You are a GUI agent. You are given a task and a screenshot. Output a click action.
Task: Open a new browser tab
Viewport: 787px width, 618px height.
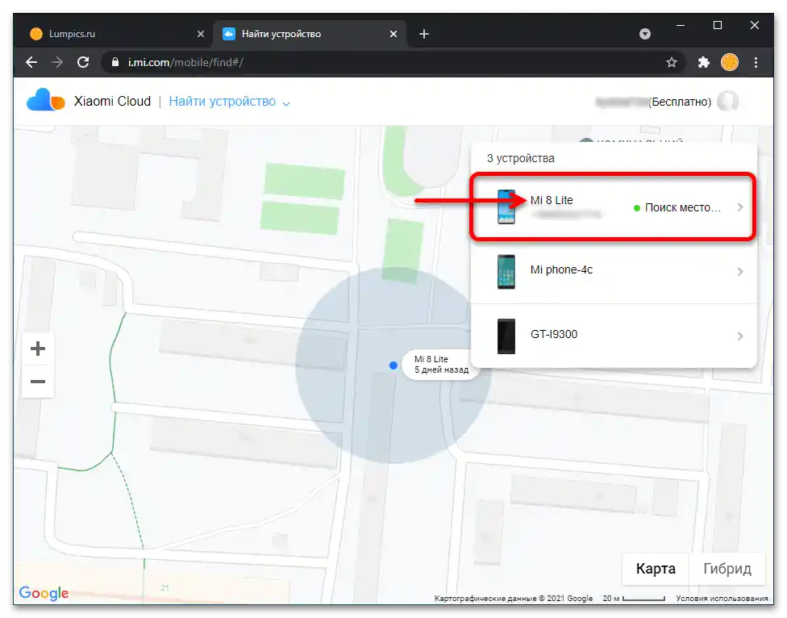(x=424, y=34)
